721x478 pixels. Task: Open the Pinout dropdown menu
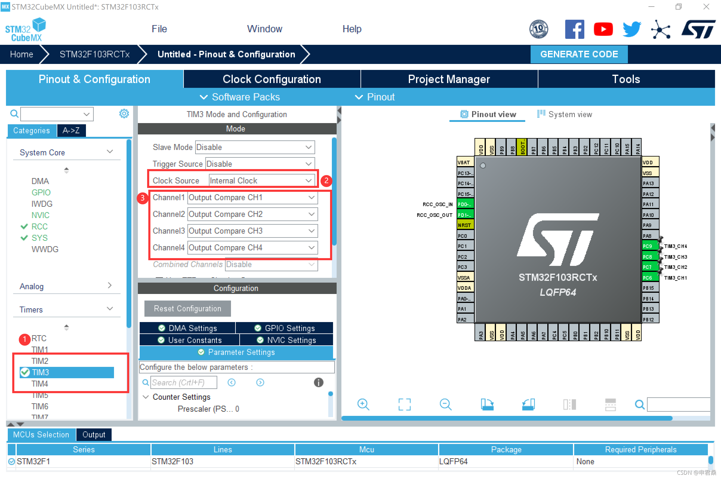tap(375, 97)
